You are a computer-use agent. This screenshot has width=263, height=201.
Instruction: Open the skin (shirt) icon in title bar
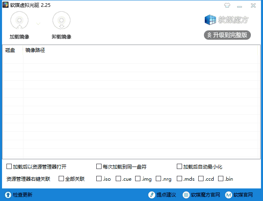227,5
